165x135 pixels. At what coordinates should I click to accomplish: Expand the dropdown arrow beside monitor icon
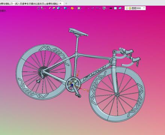(107, 8)
